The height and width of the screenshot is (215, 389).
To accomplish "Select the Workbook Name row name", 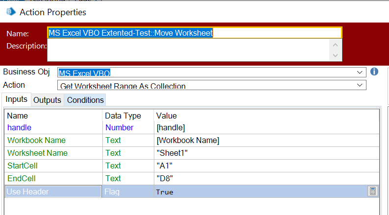I will tap(36, 140).
